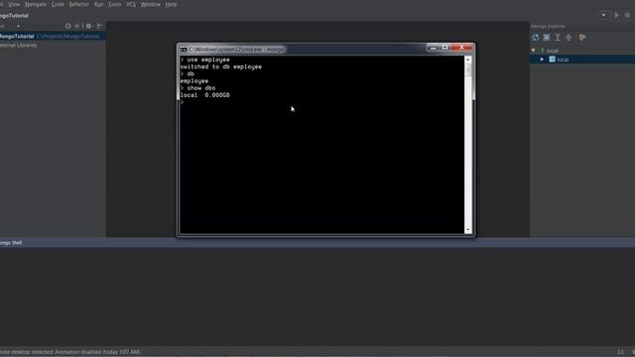This screenshot has width=635, height=357.
Task: Click the collapse-all icon in Project panel
Action: point(77,26)
